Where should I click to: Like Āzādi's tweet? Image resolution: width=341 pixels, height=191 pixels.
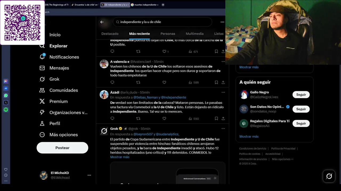(164, 119)
